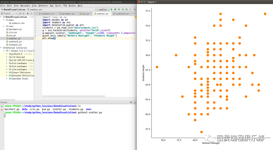This screenshot has height=150, width=273.
Task: Open Project panel settings gear
Action: [28, 13]
